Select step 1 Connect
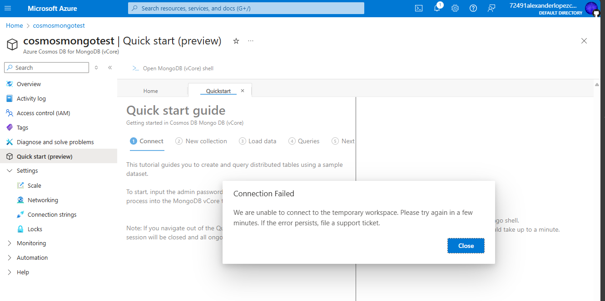Screen dimensions: 605x301 click(147, 141)
